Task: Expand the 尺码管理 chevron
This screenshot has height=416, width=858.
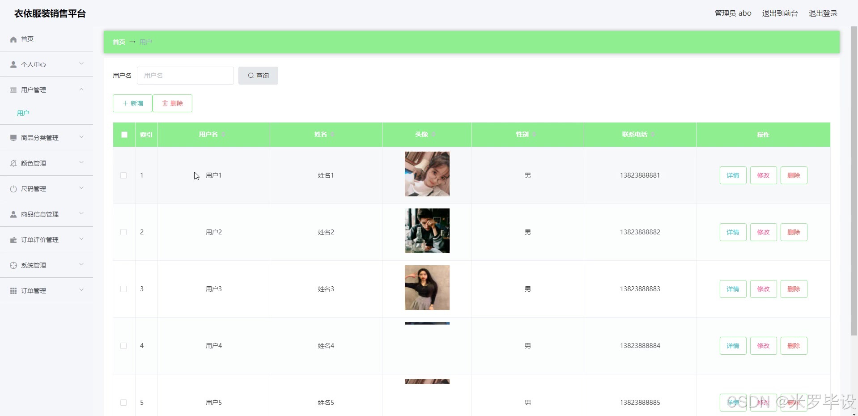Action: click(81, 188)
